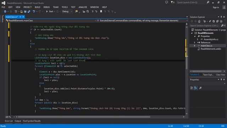Toggle Show All Files in Solution Explorer

pos(221,21)
